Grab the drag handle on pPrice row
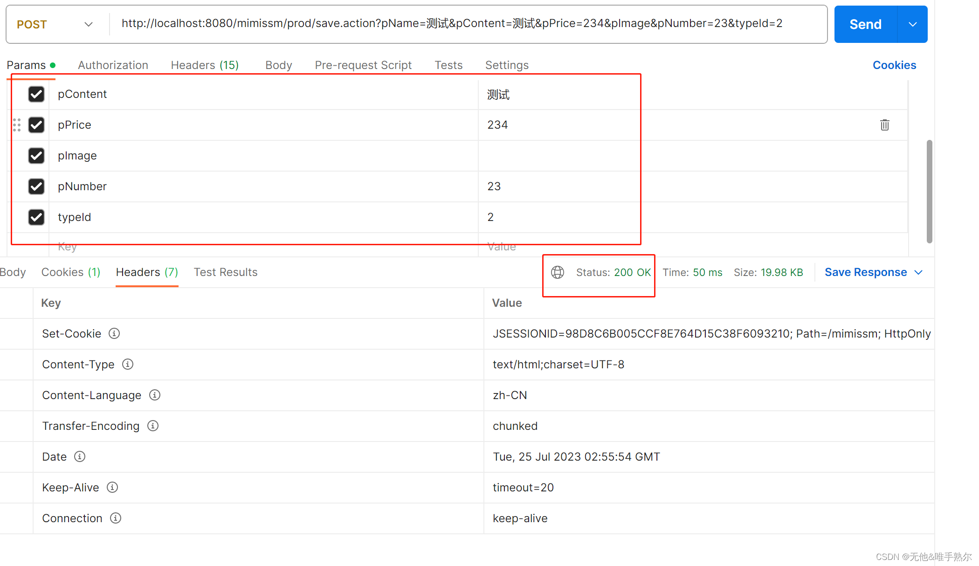 [17, 125]
